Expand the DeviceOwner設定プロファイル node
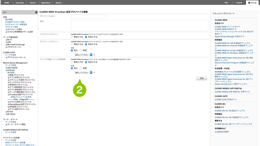The width and height of the screenshot is (260, 146). pyautogui.click(x=8, y=105)
